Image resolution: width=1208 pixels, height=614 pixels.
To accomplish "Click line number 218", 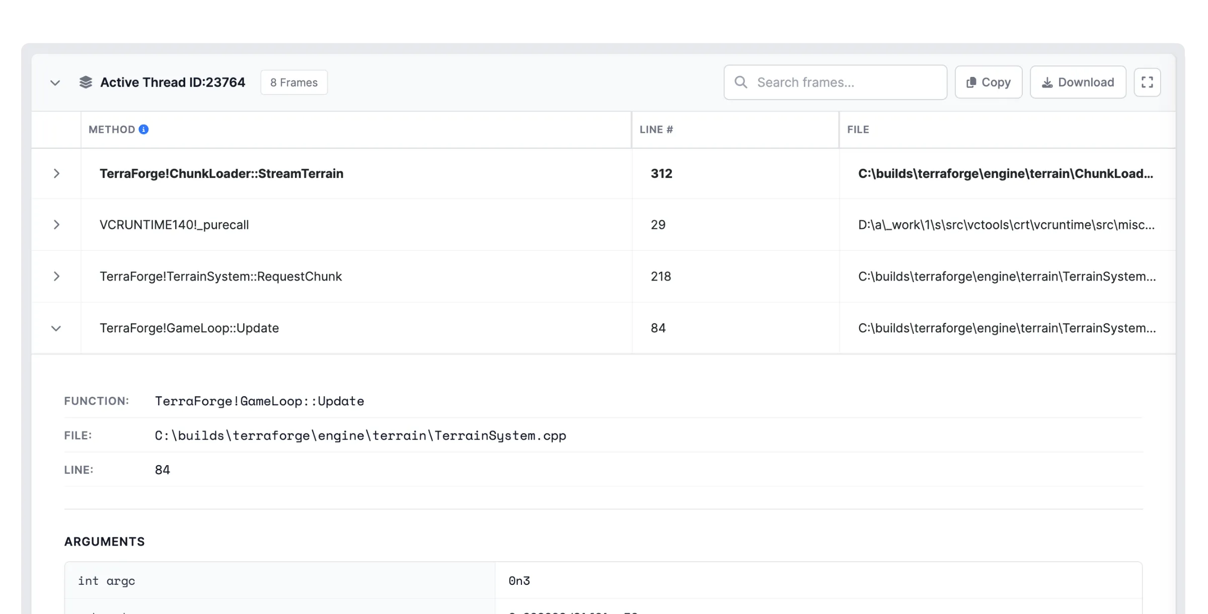I will (661, 277).
